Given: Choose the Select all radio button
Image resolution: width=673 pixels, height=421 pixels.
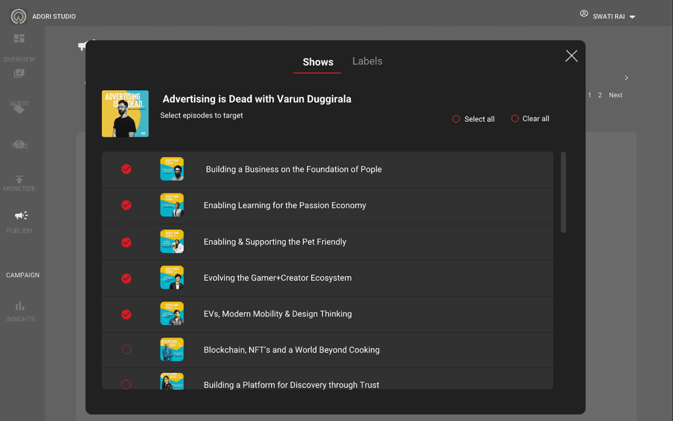Looking at the screenshot, I should tap(456, 119).
